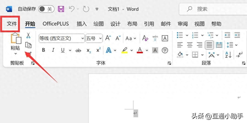Open the text effects dropdown arrow
Screen dimensions: 247x123
pyautogui.click(x=115, y=50)
